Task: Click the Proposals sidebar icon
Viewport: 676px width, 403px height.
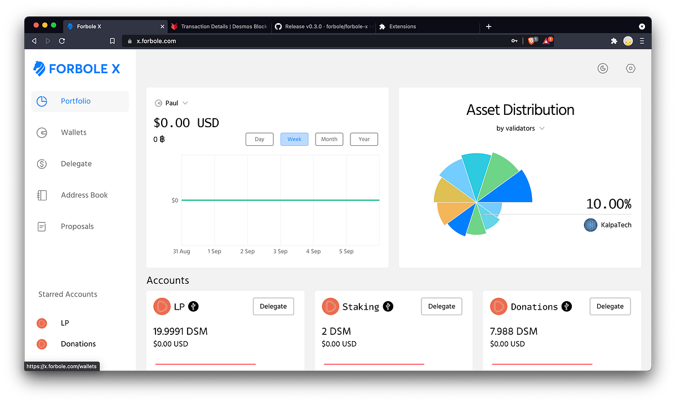Action: coord(42,226)
